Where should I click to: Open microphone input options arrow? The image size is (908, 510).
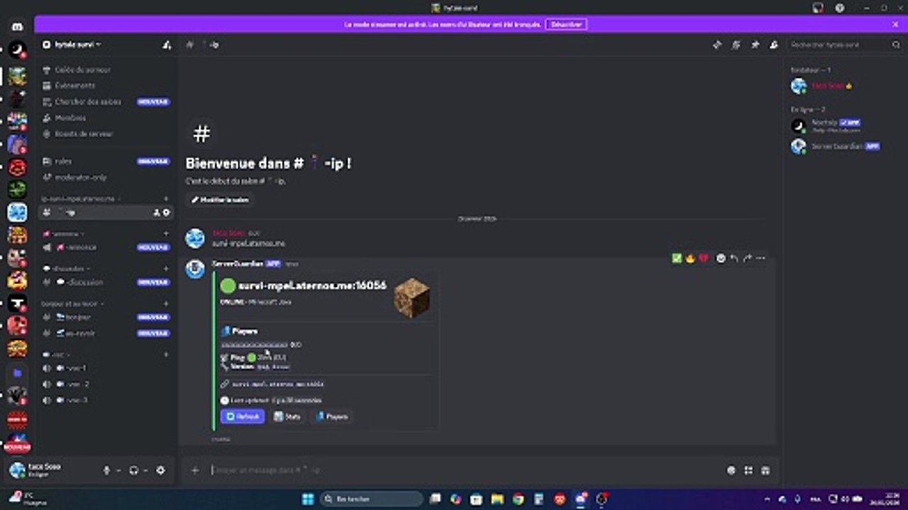coord(118,470)
